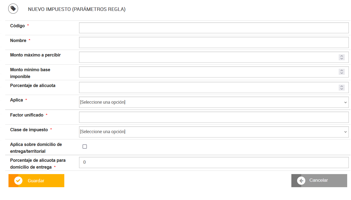Focus the Porcentaje de alícuota input
The height and width of the screenshot is (200, 351).
coord(208,88)
